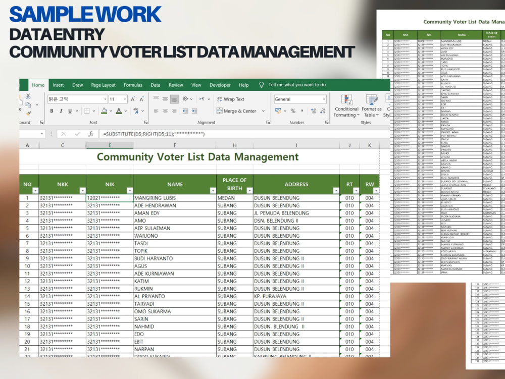
Task: Click the Center horizontally icon
Action: pyautogui.click(x=165, y=111)
